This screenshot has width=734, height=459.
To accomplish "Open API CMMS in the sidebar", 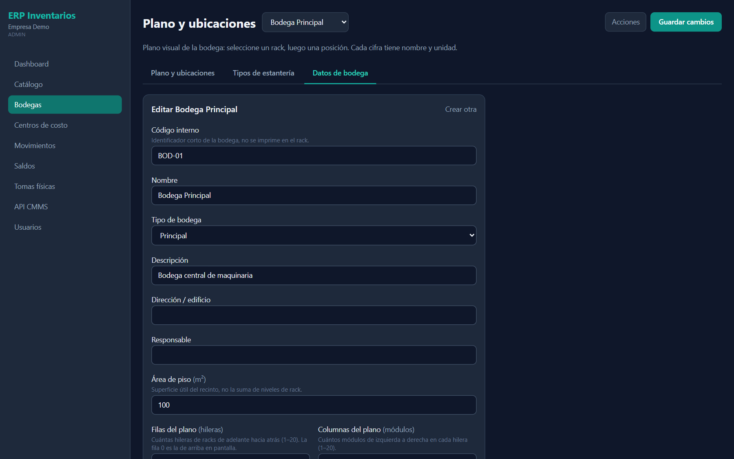I will pos(65,207).
